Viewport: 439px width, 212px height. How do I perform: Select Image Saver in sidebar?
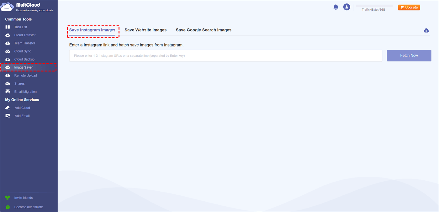(x=24, y=67)
